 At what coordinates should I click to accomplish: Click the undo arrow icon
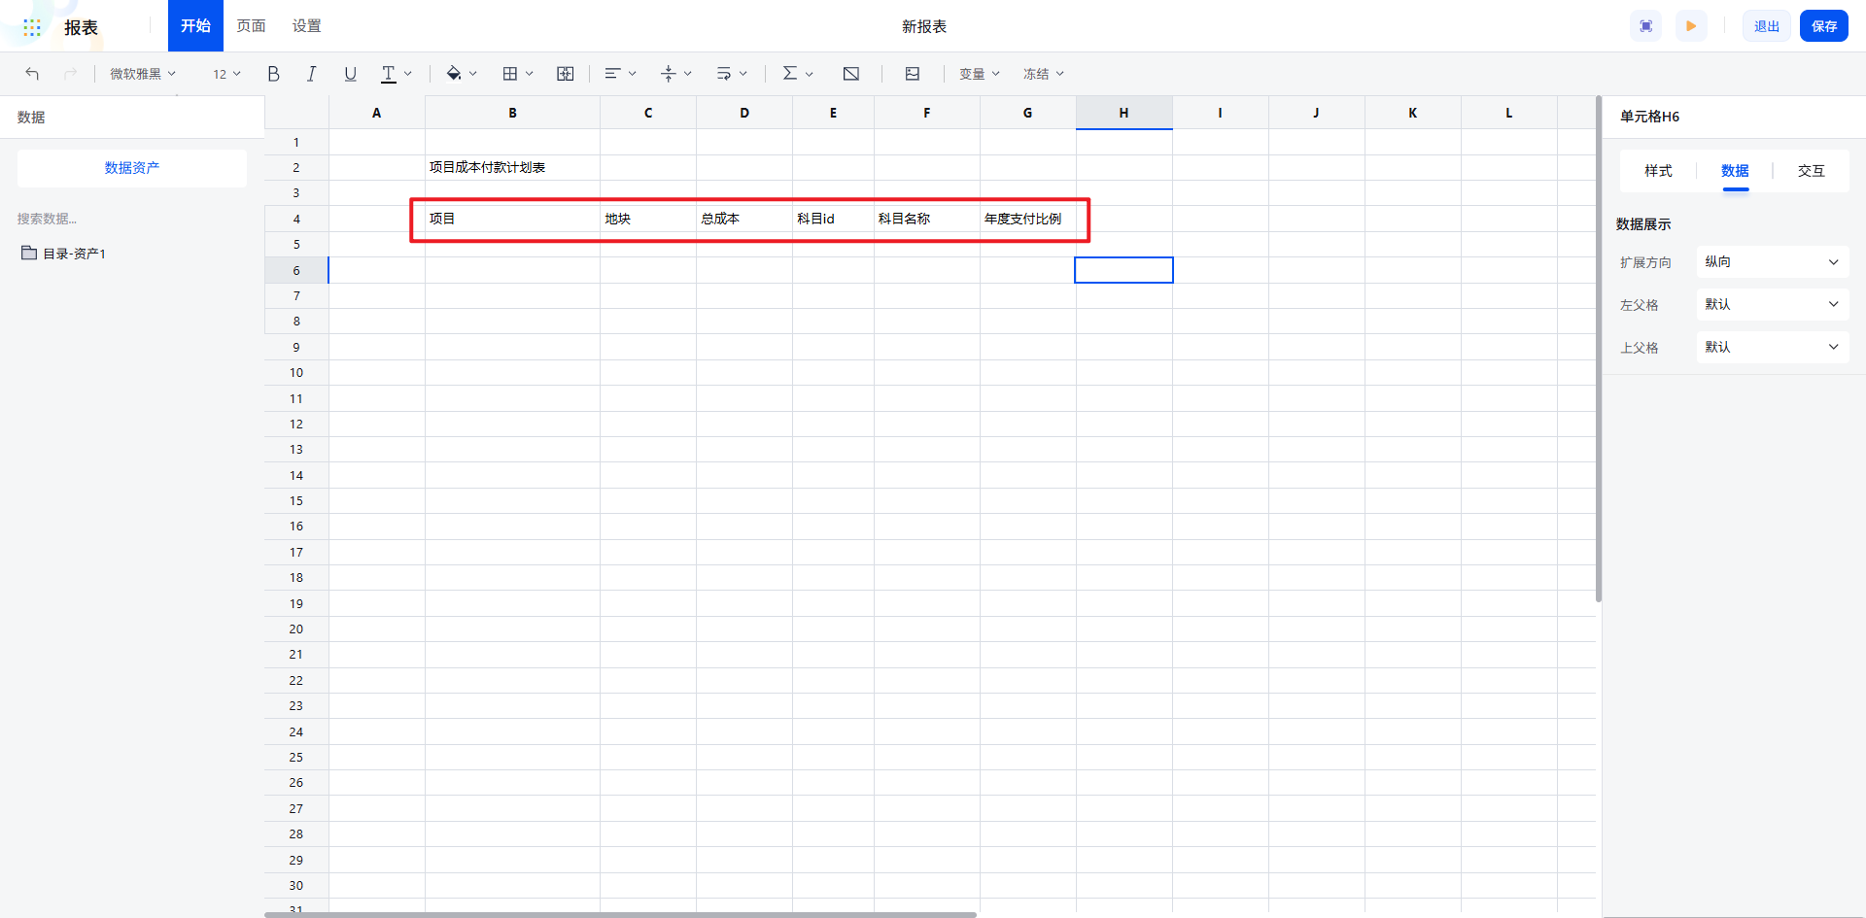point(32,74)
